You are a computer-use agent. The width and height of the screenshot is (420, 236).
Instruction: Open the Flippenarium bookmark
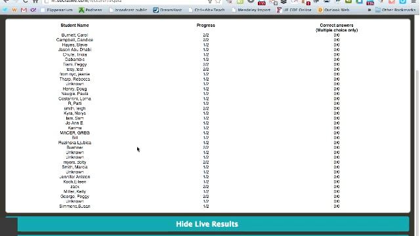pos(56,10)
